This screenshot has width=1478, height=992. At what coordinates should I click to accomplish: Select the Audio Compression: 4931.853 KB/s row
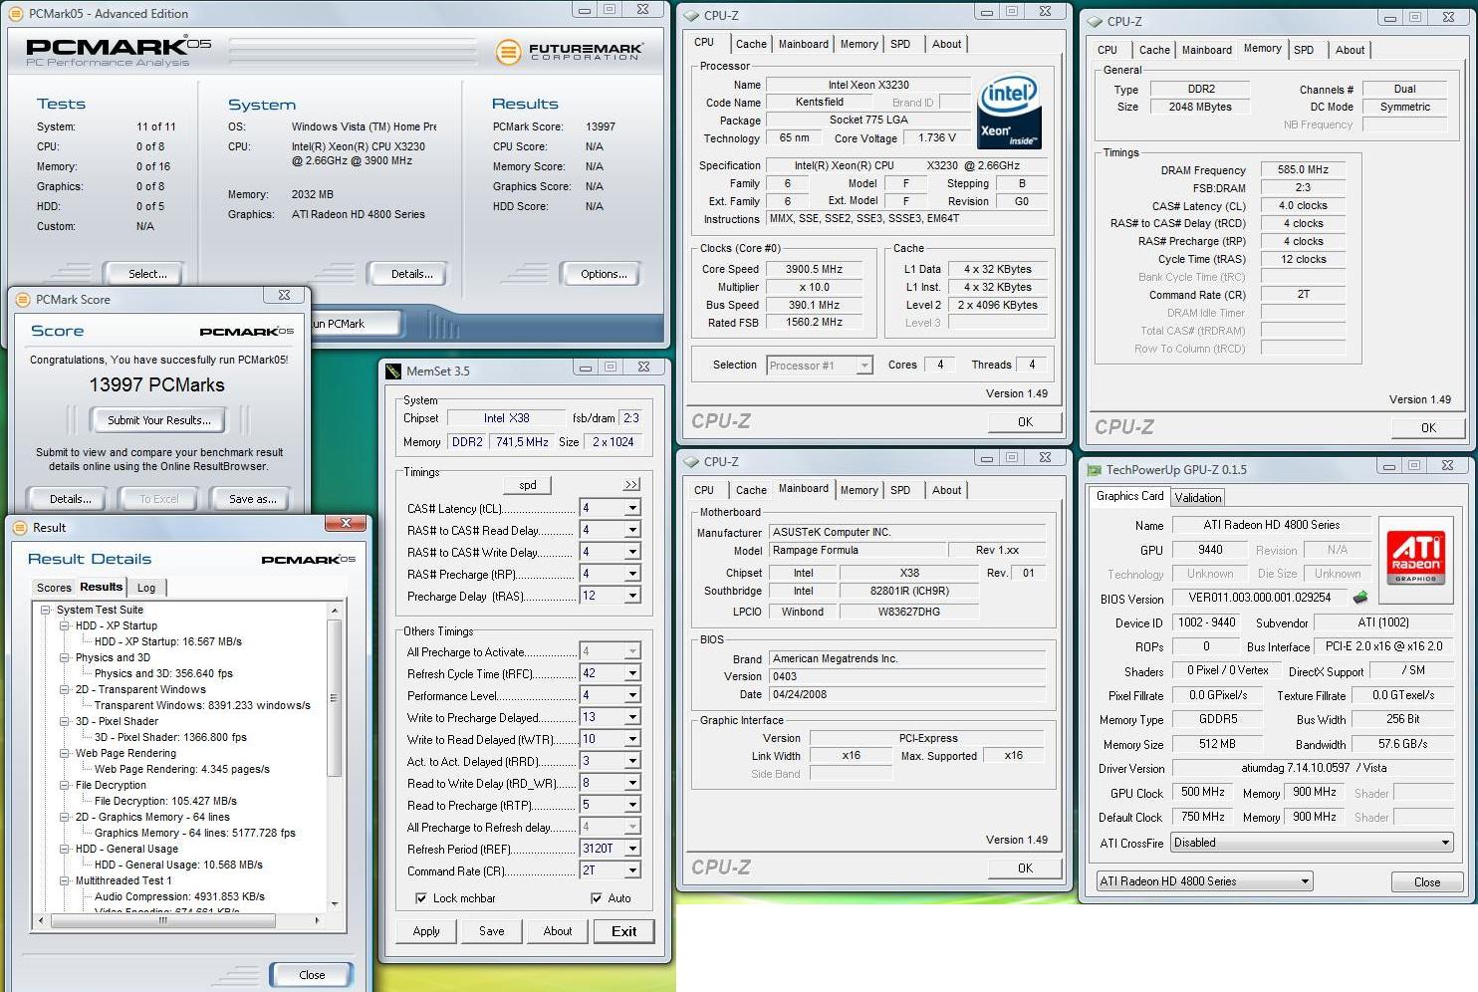pos(179,896)
